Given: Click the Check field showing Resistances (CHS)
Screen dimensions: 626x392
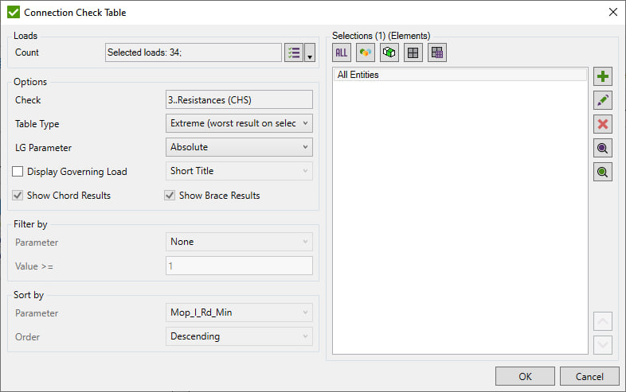Looking at the screenshot, I should pos(240,100).
